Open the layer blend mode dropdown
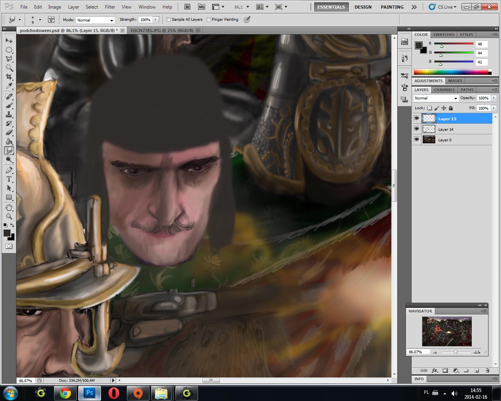This screenshot has width=501, height=401. click(x=436, y=98)
